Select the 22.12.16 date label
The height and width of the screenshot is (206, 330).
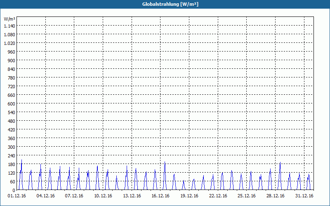point(218,196)
